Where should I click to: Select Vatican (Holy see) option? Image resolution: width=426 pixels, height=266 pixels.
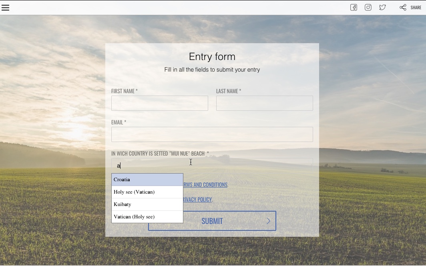(147, 217)
